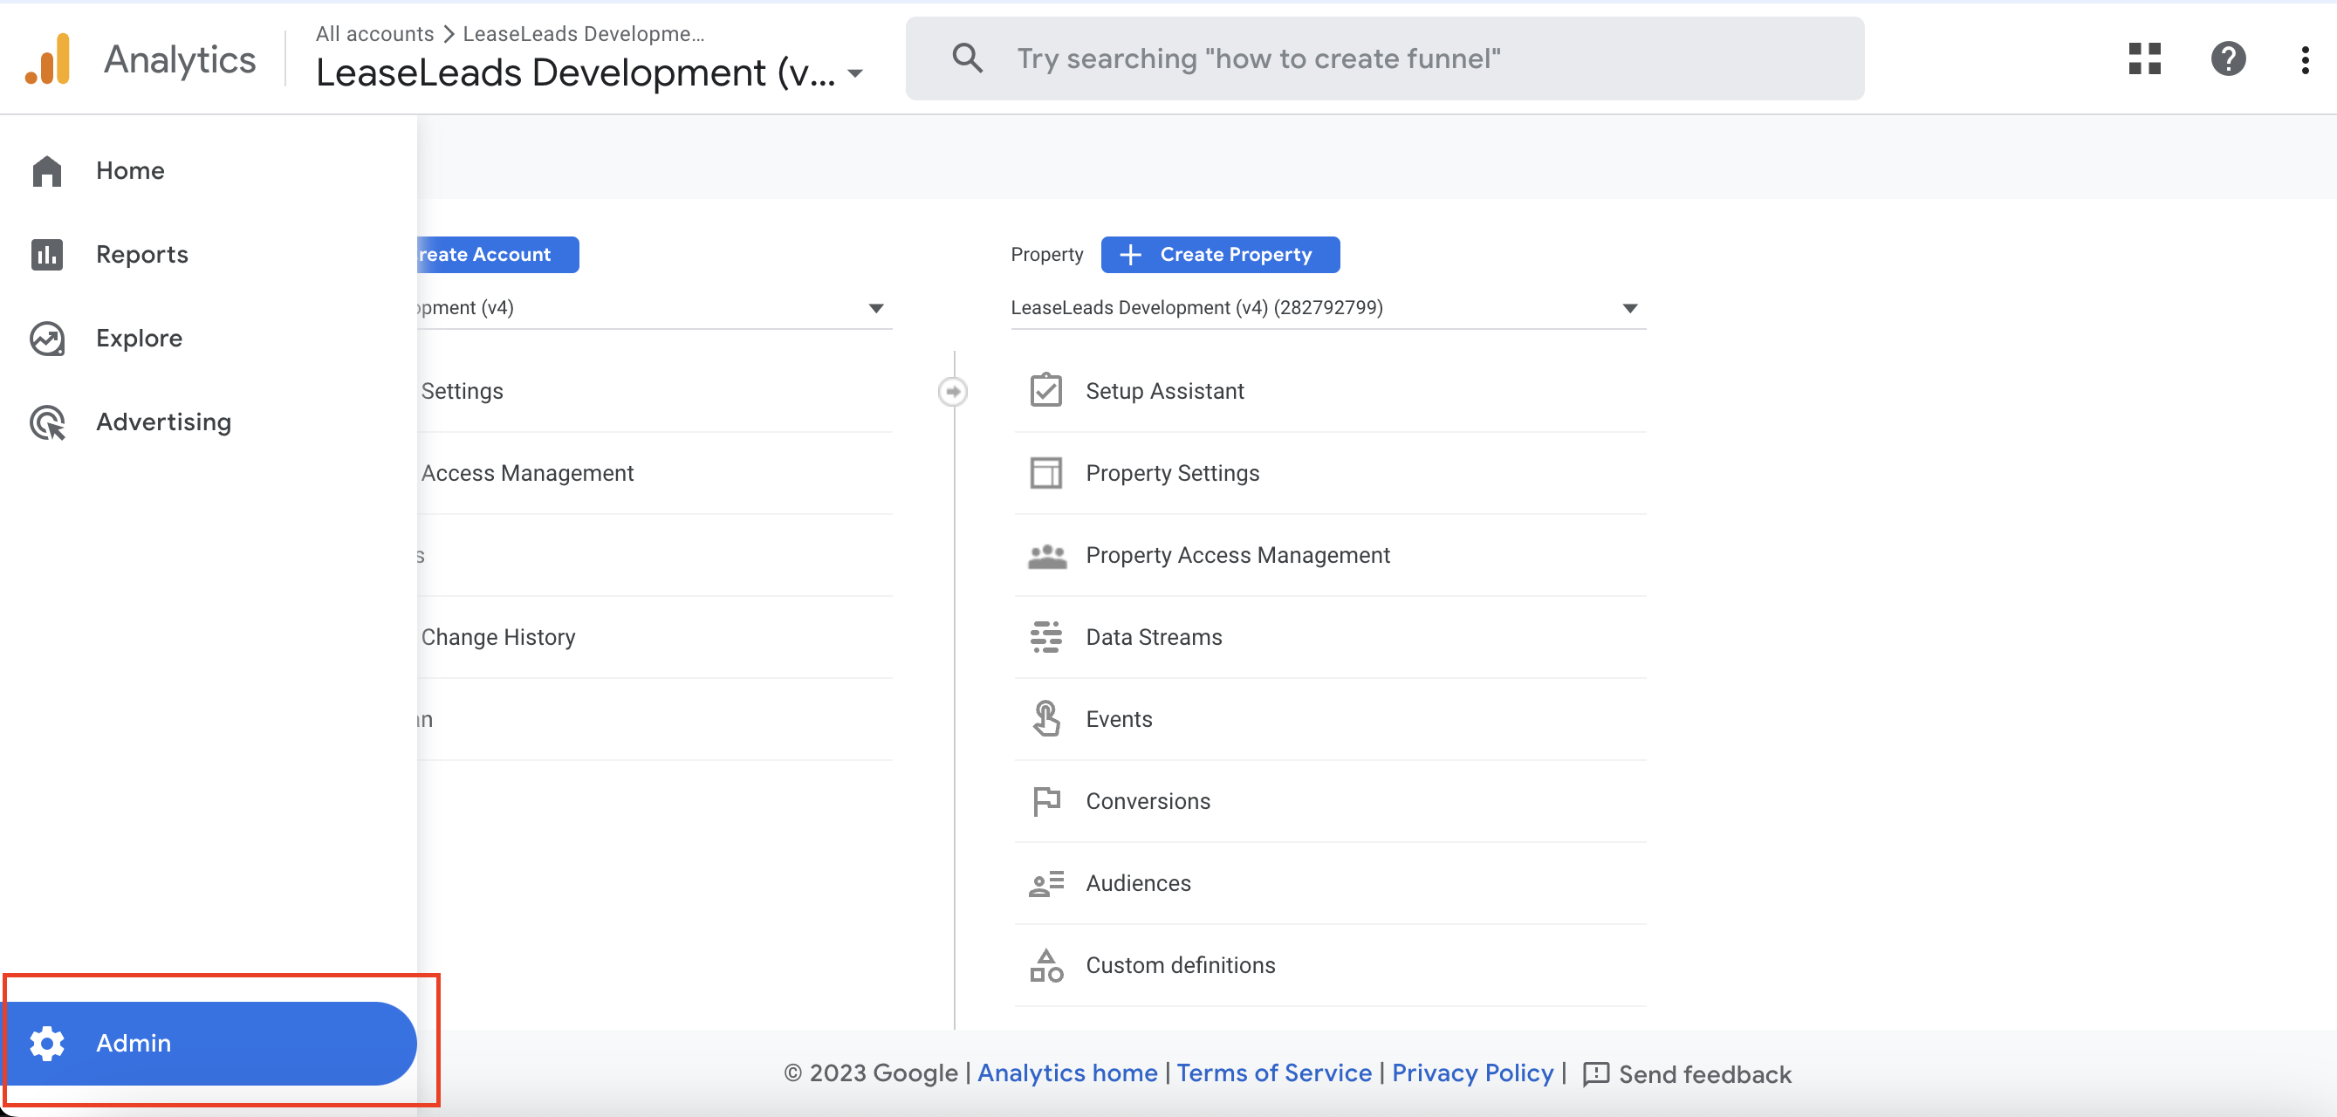Click the Google Analytics logo icon

(48, 59)
